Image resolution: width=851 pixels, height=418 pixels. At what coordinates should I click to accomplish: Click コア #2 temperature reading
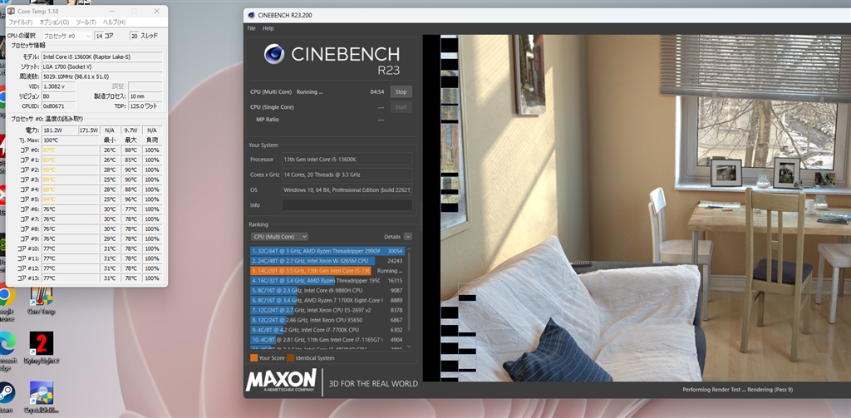coord(70,170)
